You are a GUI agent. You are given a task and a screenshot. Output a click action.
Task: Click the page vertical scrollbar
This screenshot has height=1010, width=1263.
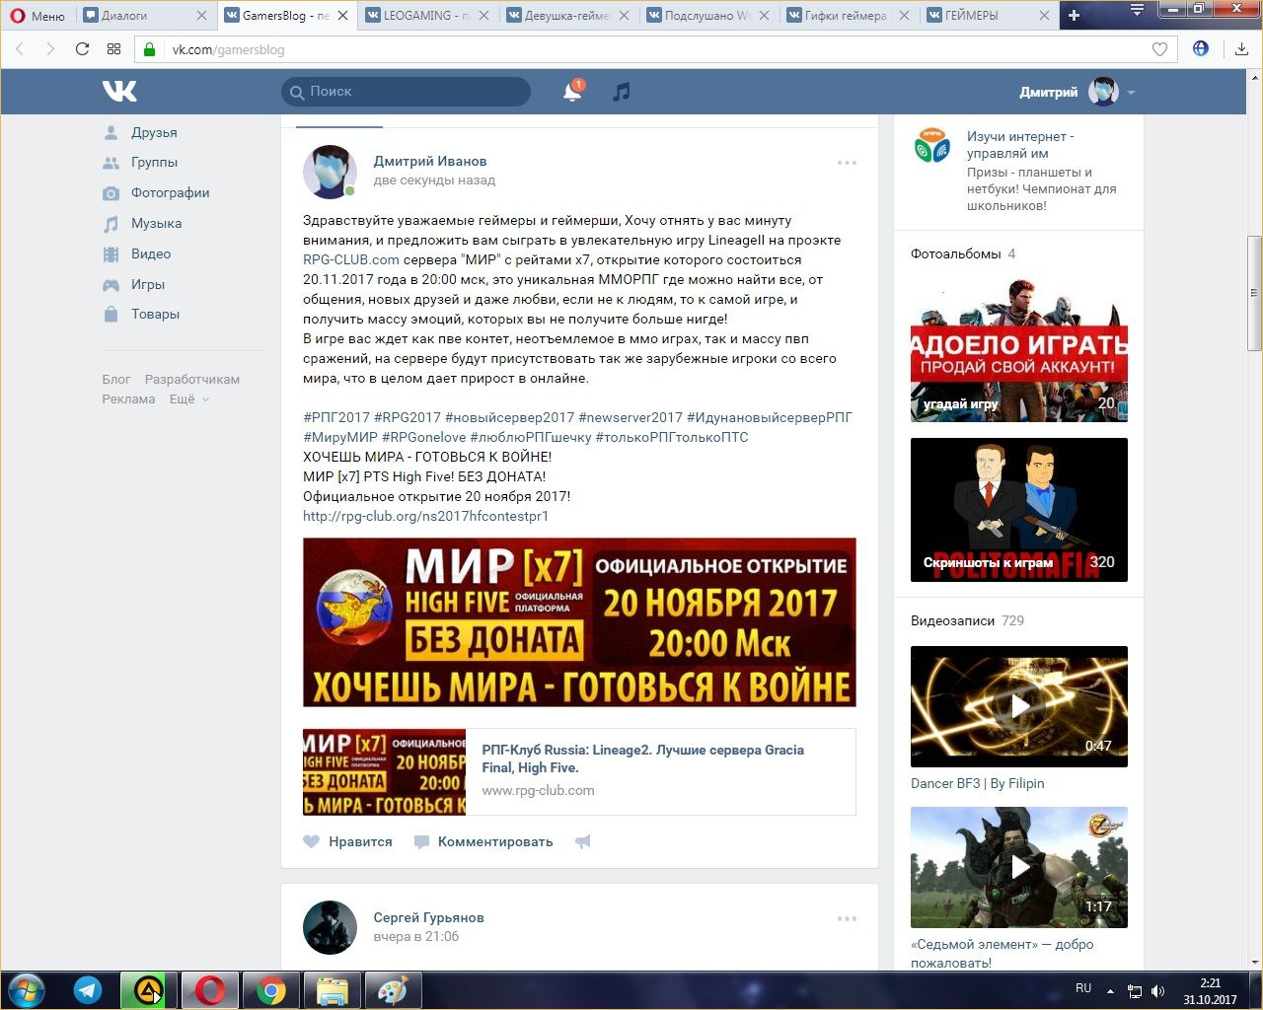(x=1254, y=293)
